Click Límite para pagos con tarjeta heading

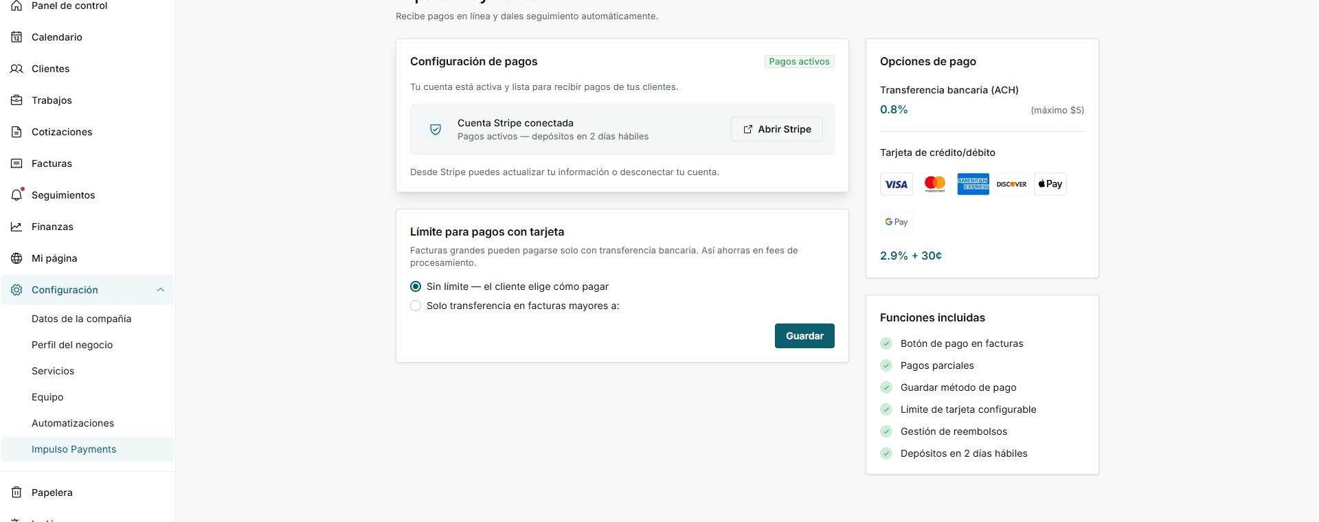click(x=487, y=232)
